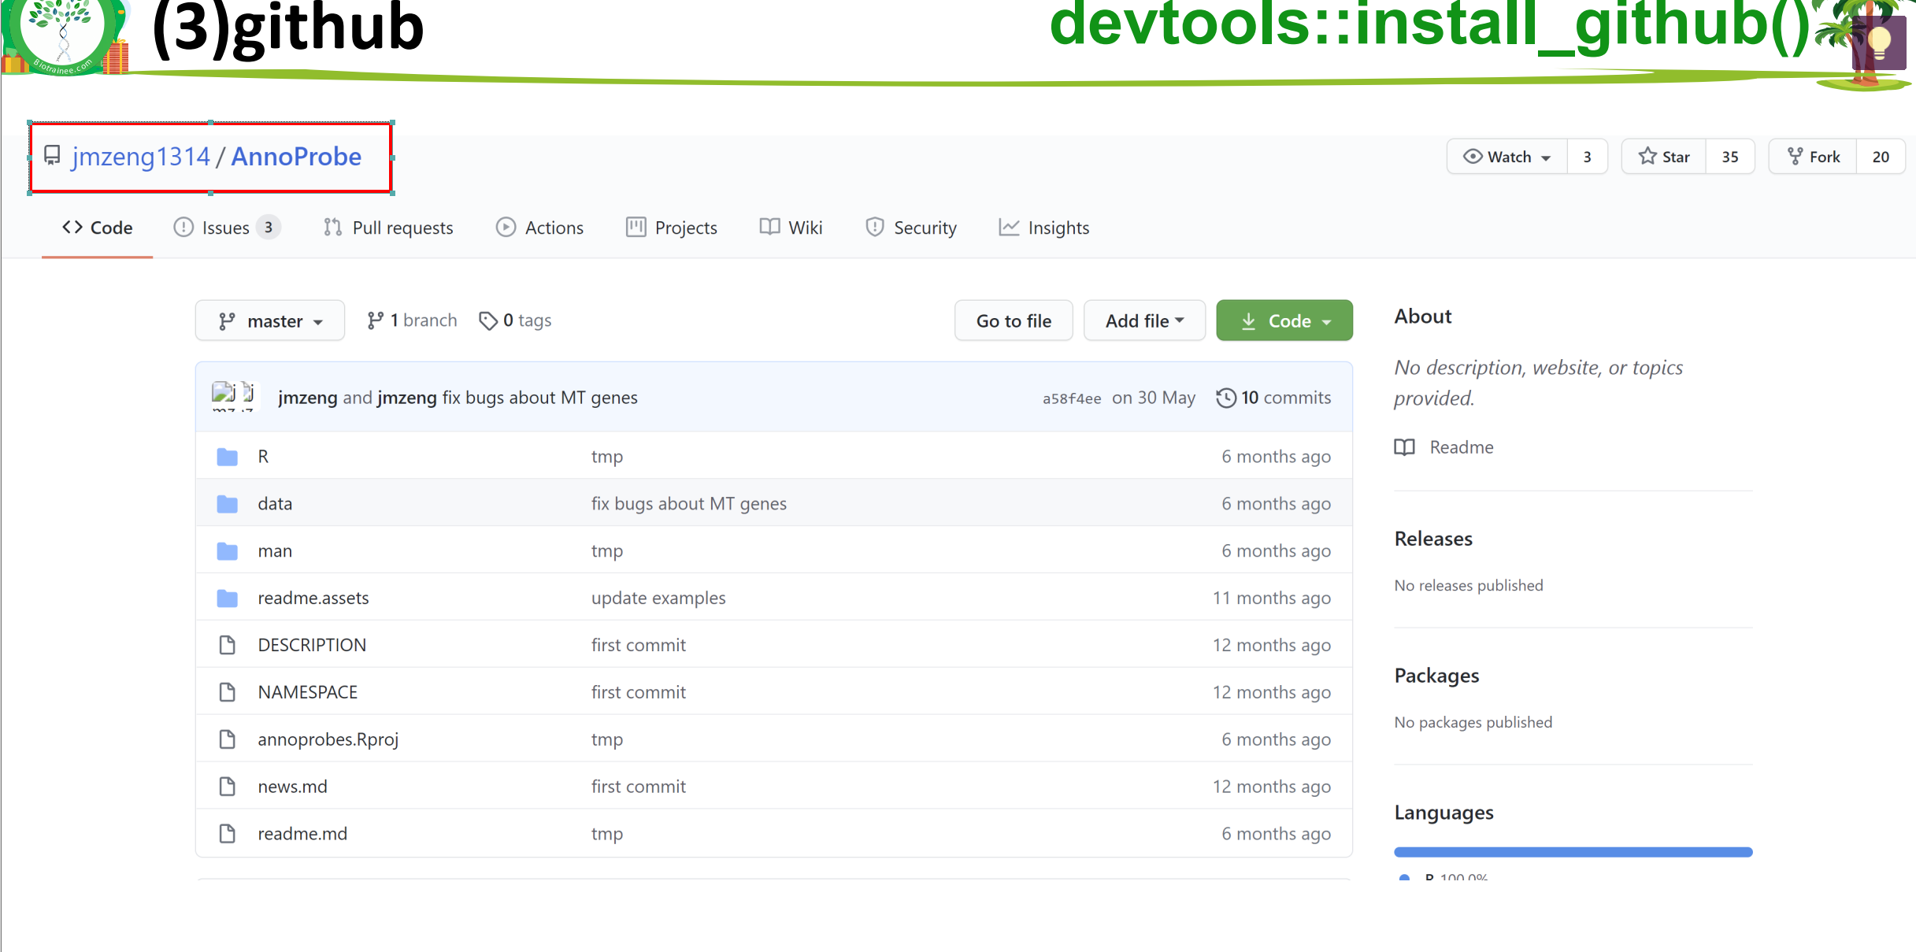The height and width of the screenshot is (952, 1916).
Task: Expand the green Code download dropdown
Action: pyautogui.click(x=1284, y=320)
